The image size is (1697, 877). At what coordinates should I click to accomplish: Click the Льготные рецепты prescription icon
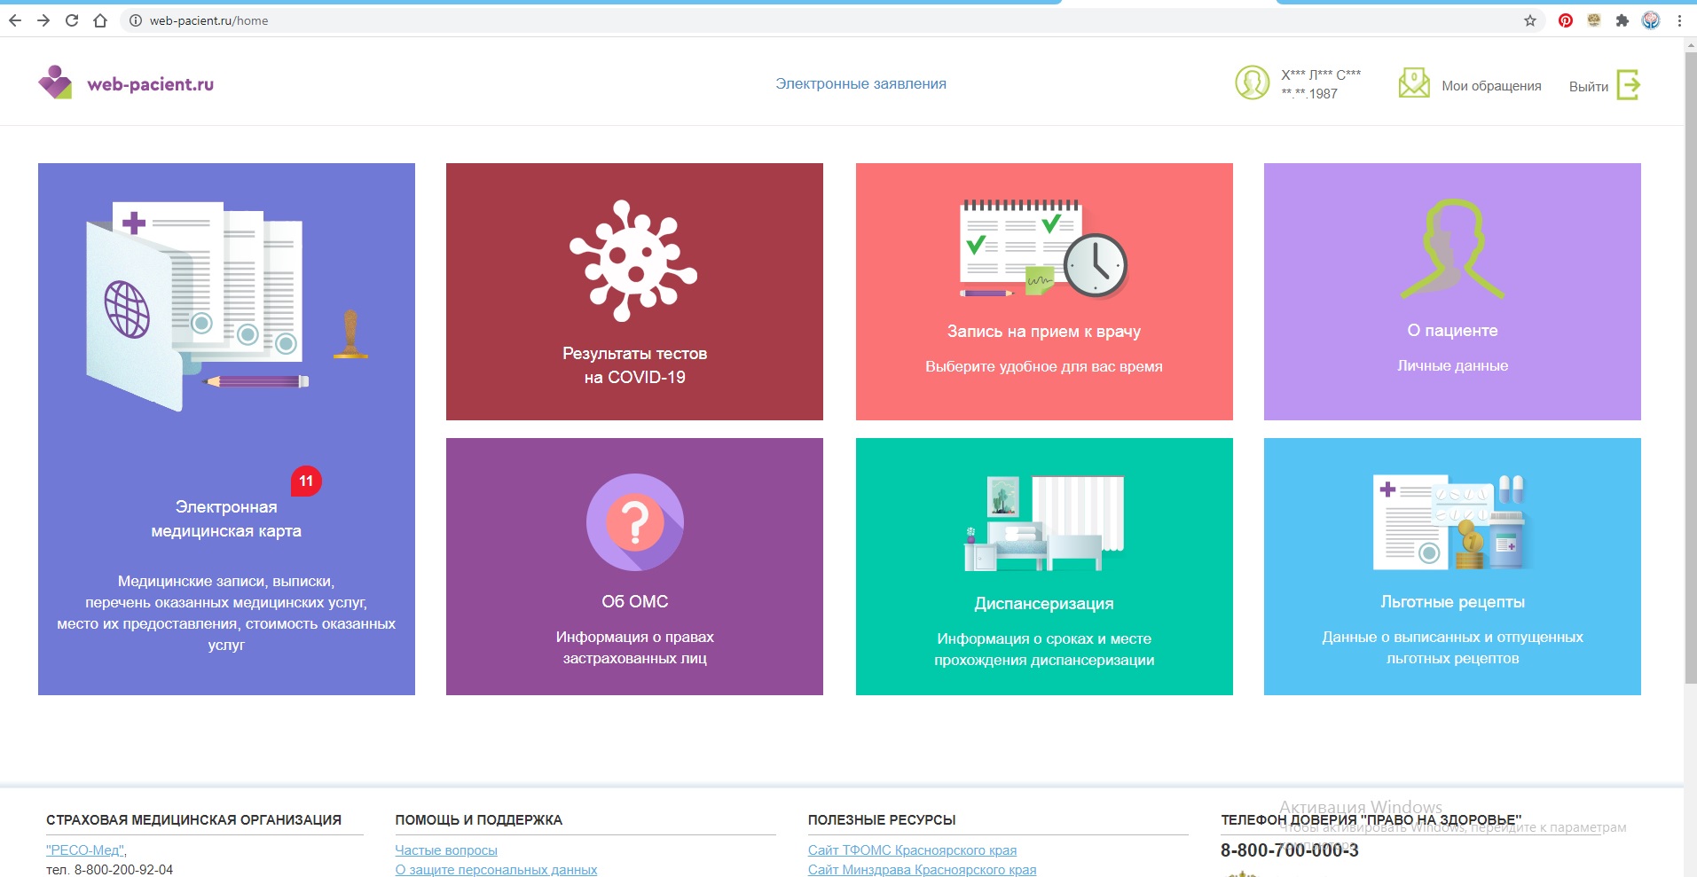[1451, 522]
